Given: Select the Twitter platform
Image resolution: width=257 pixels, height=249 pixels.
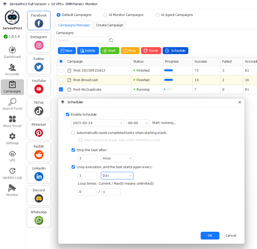Looking at the screenshot, I should 39,64.
